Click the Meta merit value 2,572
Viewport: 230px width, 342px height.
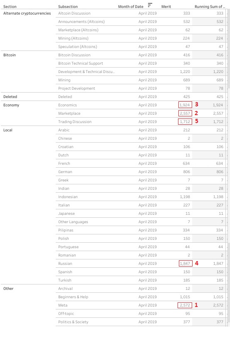(185, 305)
